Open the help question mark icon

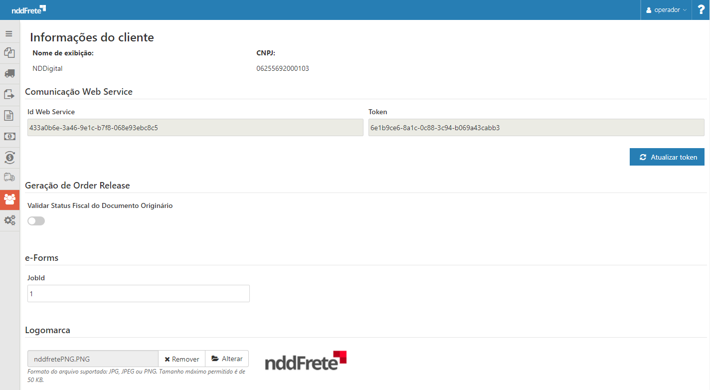coord(701,10)
